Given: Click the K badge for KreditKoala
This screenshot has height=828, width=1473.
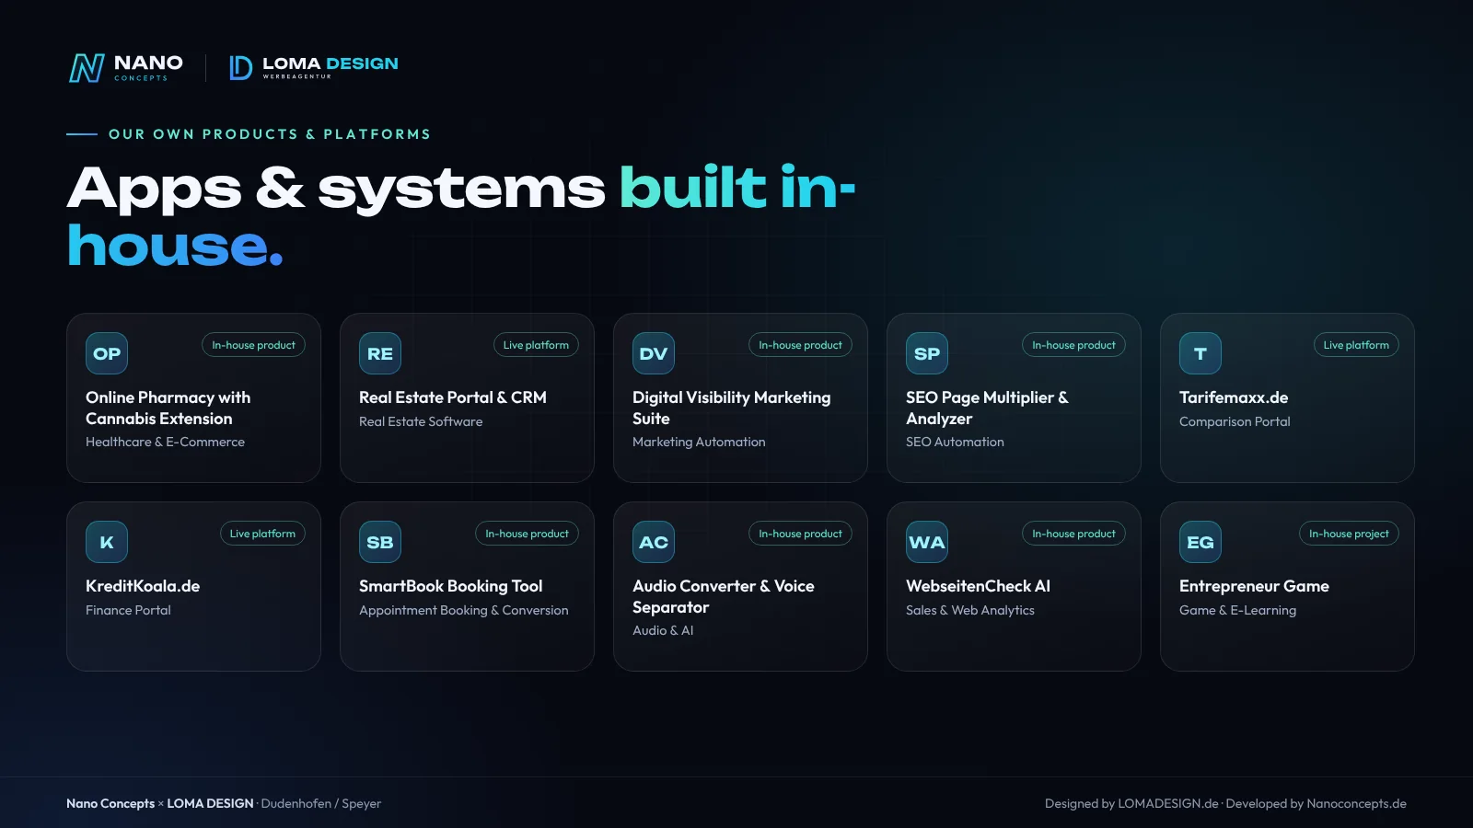Looking at the screenshot, I should 107,542.
